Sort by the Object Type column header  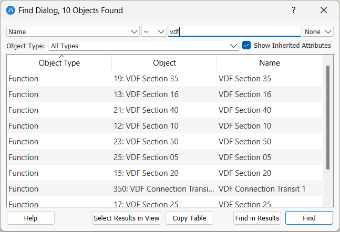(59, 63)
